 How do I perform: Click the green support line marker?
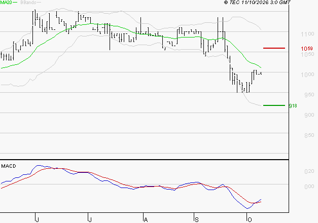coord(274,105)
